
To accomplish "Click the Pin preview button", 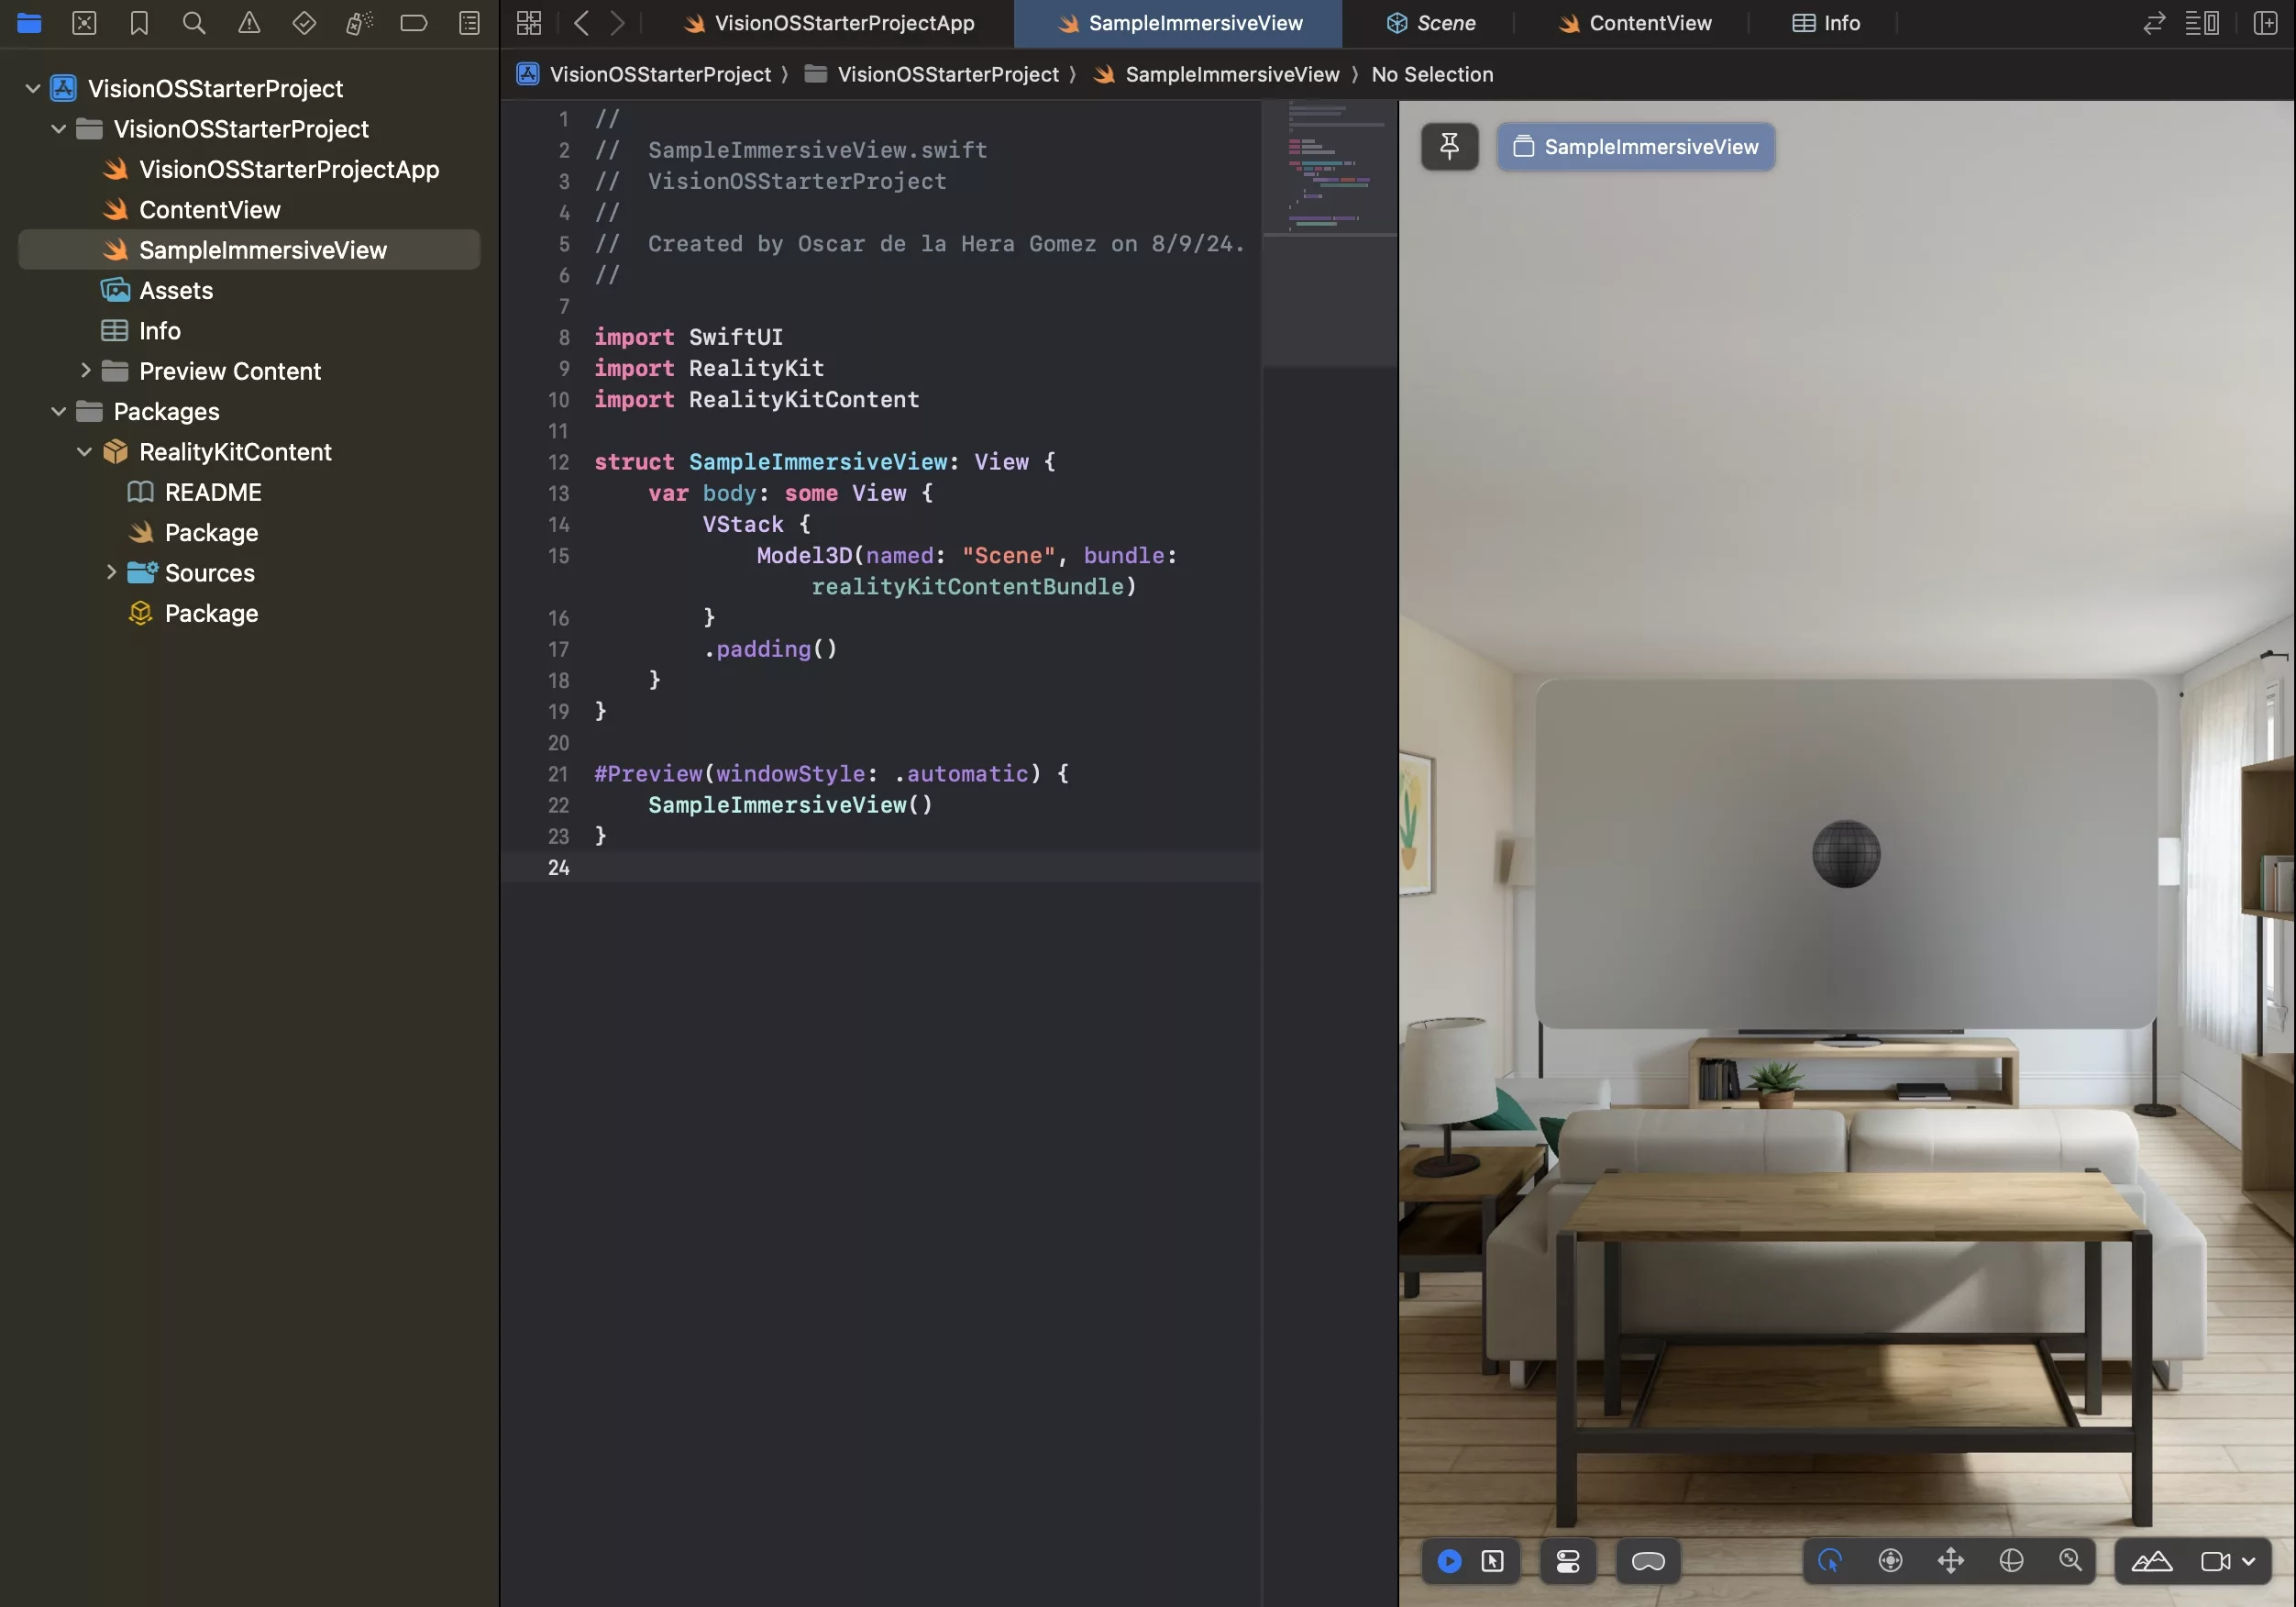I will (1449, 147).
